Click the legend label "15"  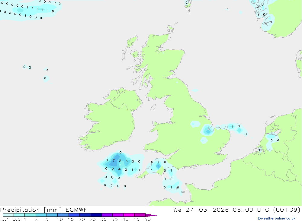click(x=71, y=219)
